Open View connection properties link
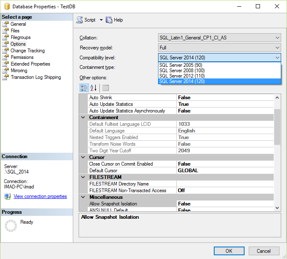 pos(40,196)
